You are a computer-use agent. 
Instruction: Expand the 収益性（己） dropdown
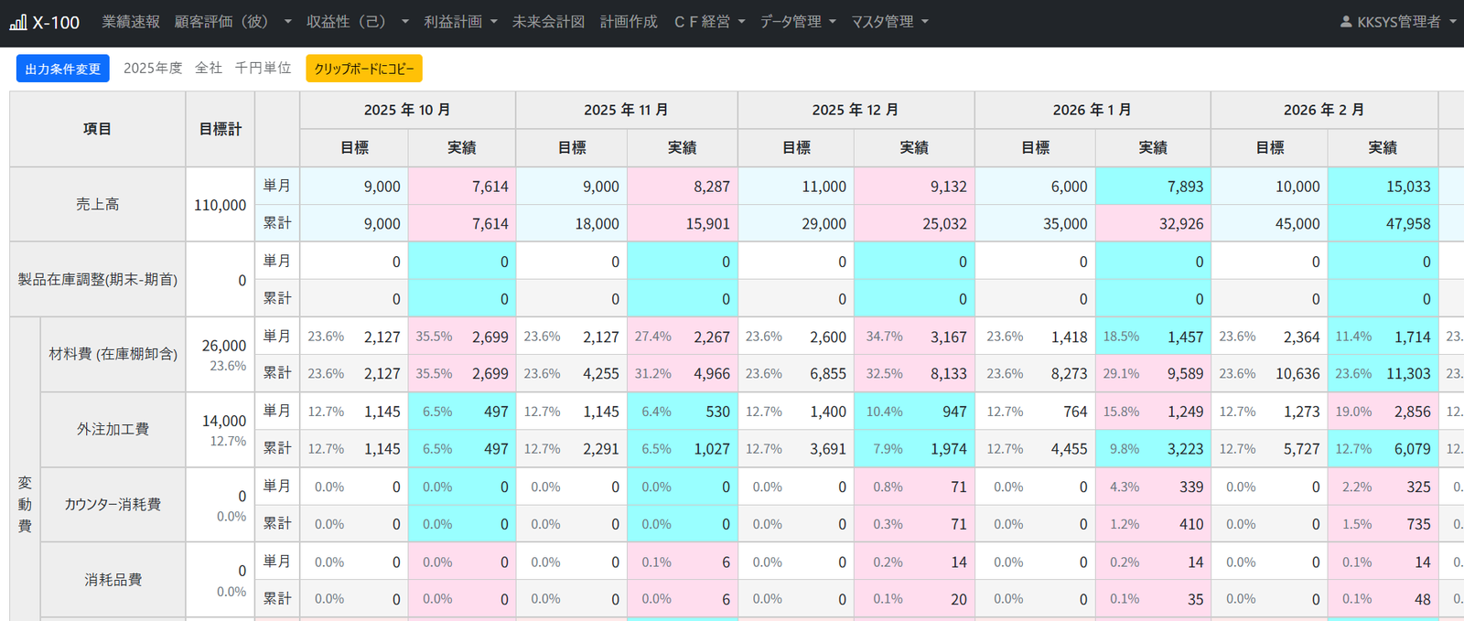tap(358, 22)
